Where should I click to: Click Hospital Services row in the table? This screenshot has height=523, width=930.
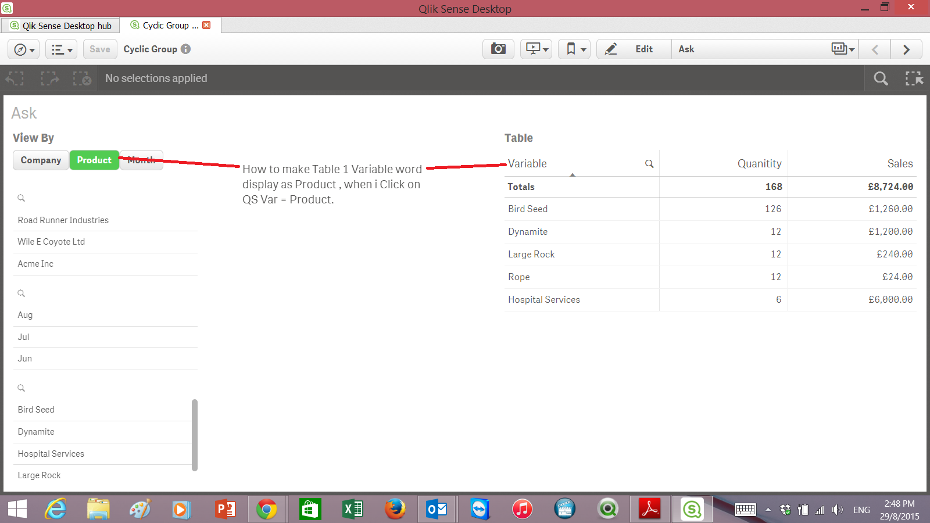coord(710,300)
